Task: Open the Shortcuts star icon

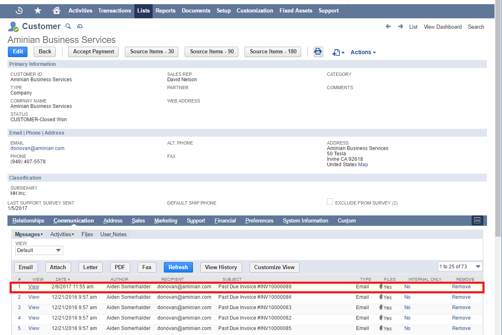Action: (38, 10)
